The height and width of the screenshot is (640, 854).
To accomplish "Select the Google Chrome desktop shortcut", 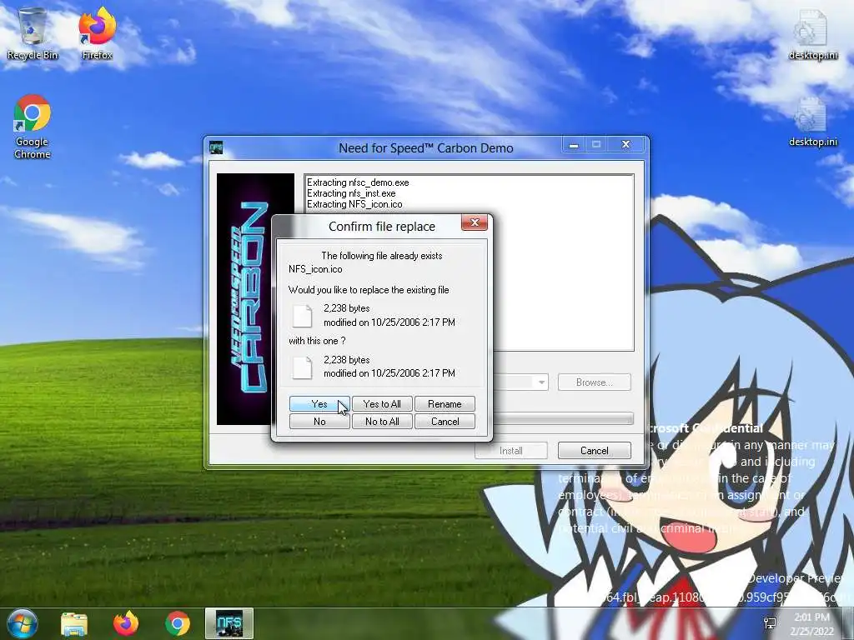I will 33,127.
